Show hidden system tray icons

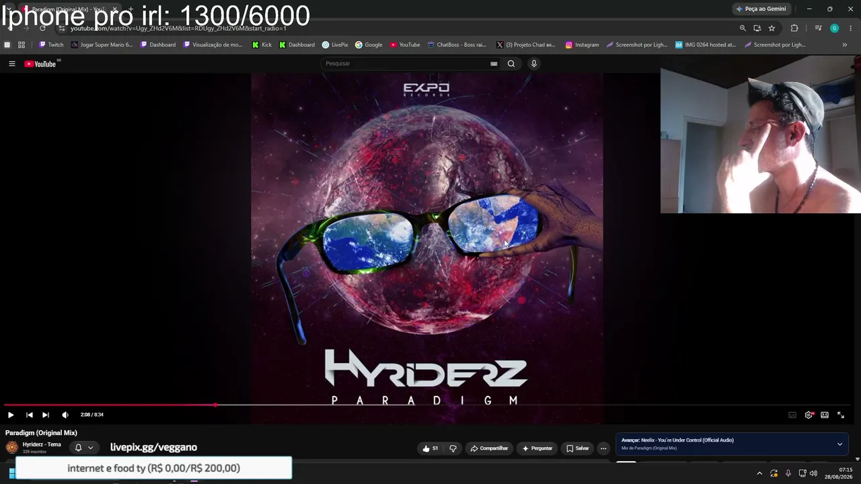point(759,473)
